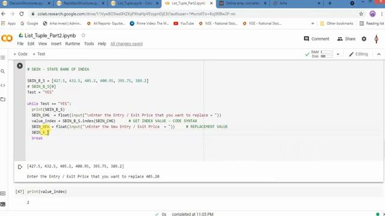Open the View menu
The image size is (385, 216).
click(x=43, y=44)
